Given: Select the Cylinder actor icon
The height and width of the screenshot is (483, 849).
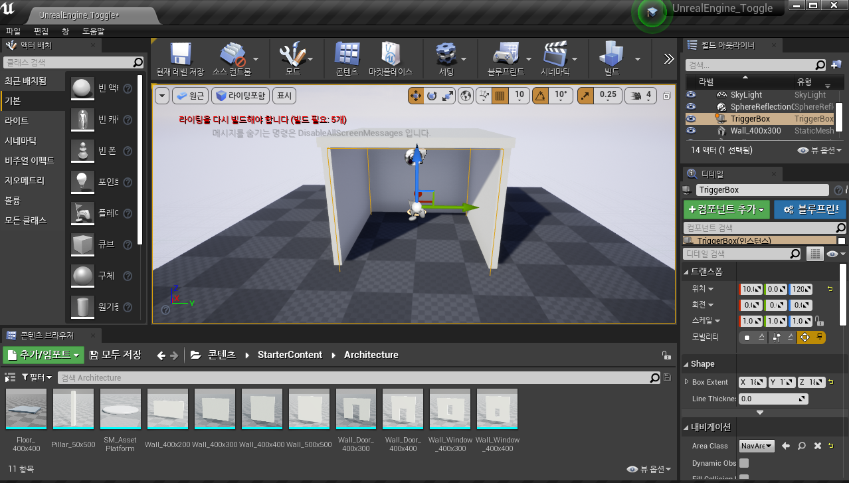Looking at the screenshot, I should point(82,307).
